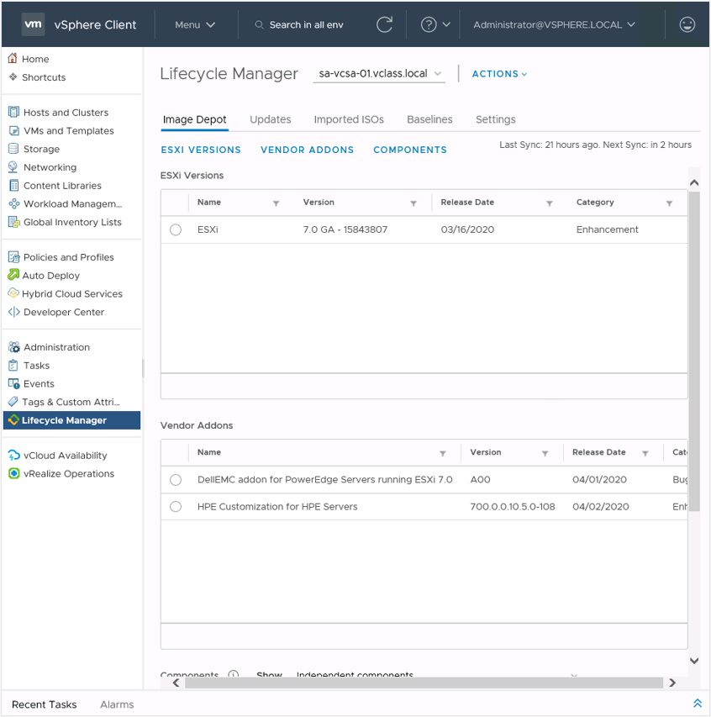Viewport: 711px width, 717px height.
Task: Click the VMware vm logo
Action: coord(33,24)
